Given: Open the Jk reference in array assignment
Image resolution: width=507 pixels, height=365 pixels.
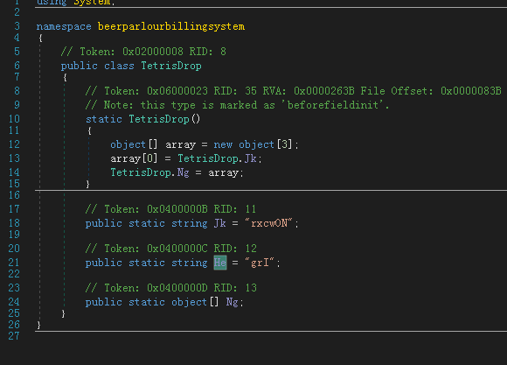Looking at the screenshot, I should 251,158.
